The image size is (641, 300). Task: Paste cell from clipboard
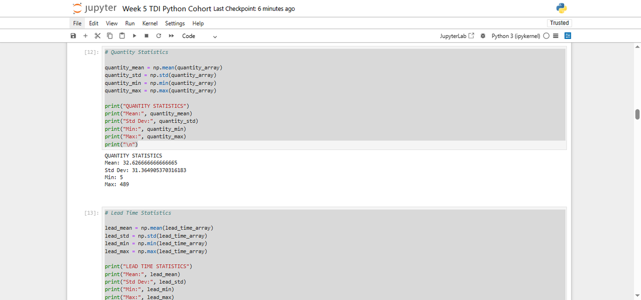click(122, 36)
